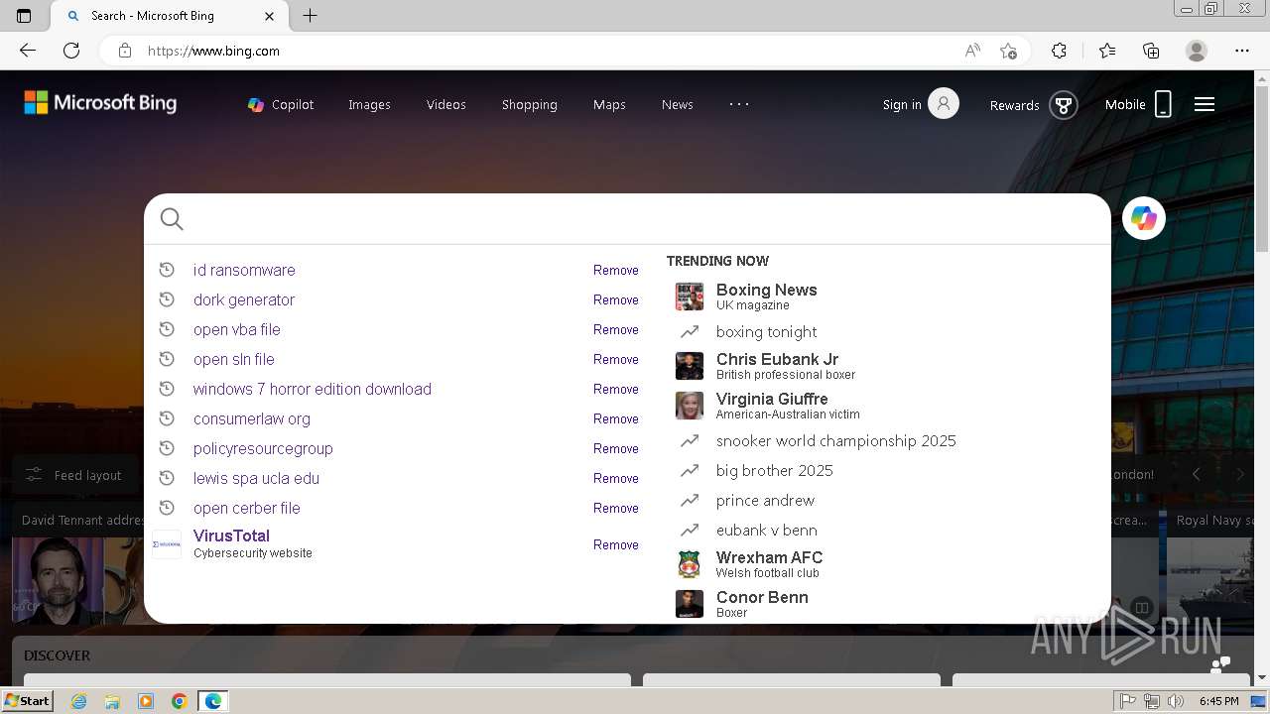Viewport: 1270px width, 714px height.
Task: Open trending prince andrew search
Action: (765, 500)
